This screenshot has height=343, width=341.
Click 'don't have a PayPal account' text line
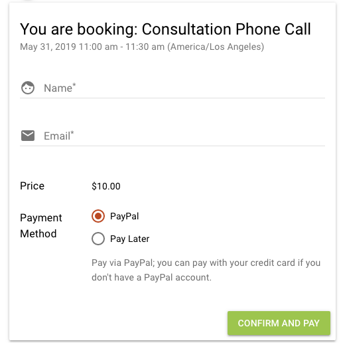pyautogui.click(x=151, y=277)
